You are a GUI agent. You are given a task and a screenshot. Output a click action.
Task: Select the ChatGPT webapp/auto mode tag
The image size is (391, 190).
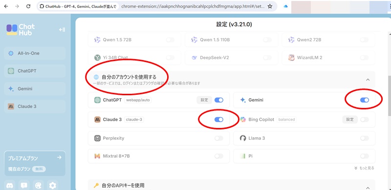(x=138, y=100)
